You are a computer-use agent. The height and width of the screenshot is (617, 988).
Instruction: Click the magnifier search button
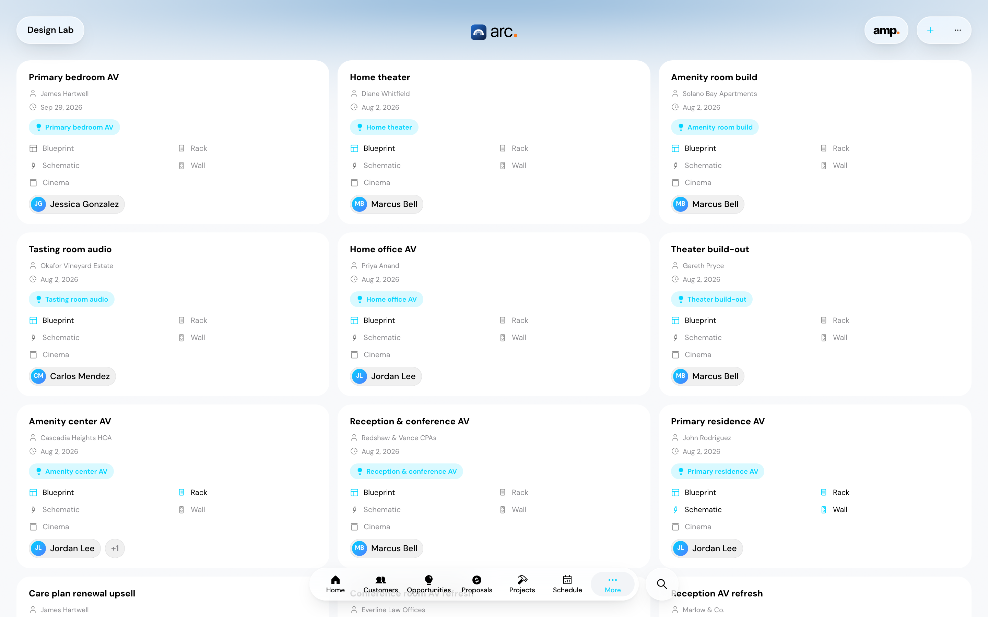[x=662, y=584]
